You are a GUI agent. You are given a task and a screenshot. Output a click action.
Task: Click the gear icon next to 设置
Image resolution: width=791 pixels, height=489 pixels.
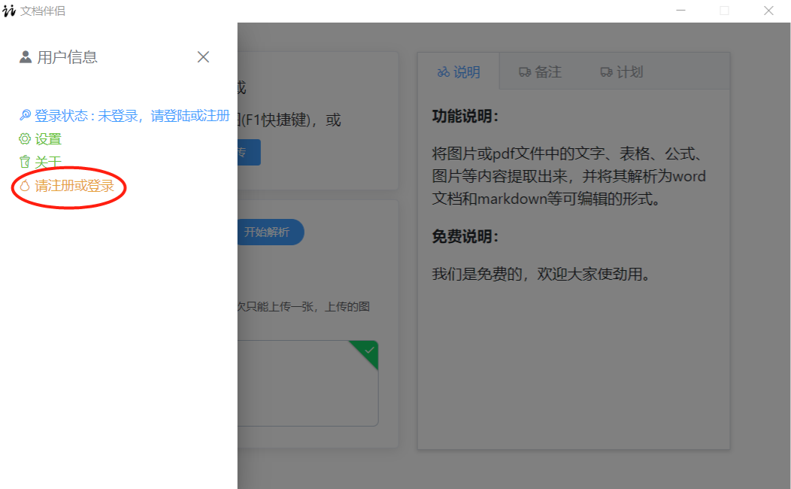(25, 138)
